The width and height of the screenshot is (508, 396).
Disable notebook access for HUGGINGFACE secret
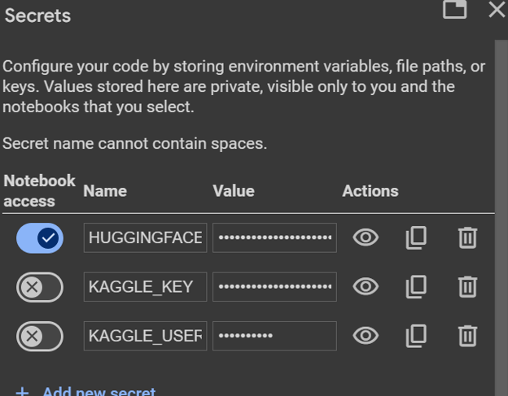click(x=40, y=238)
